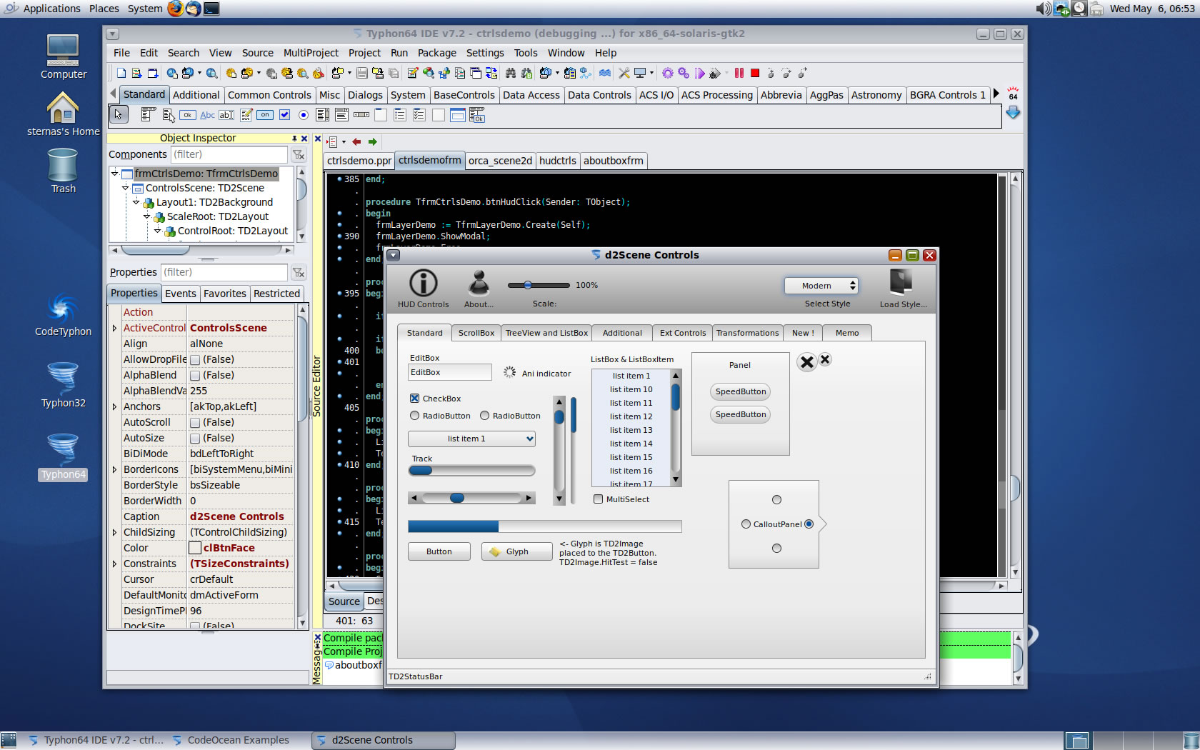Toggle AutoScroll checkbox in Object Inspector
Viewport: 1200px width, 750px height.
195,423
